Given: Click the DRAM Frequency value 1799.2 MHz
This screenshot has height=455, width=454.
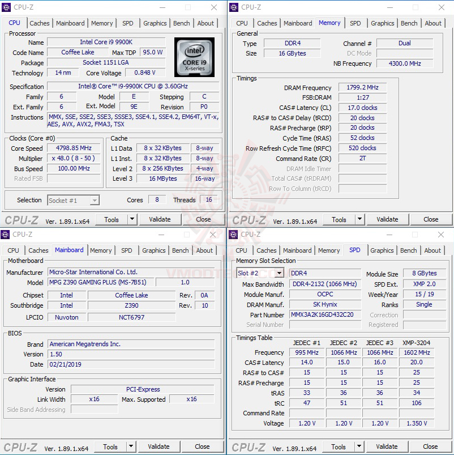Looking at the screenshot, I should [x=362, y=87].
